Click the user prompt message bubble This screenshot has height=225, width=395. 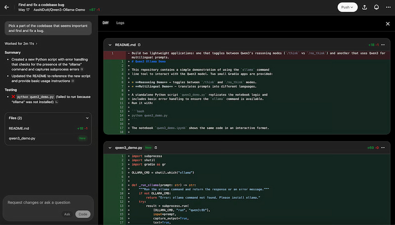48,28
